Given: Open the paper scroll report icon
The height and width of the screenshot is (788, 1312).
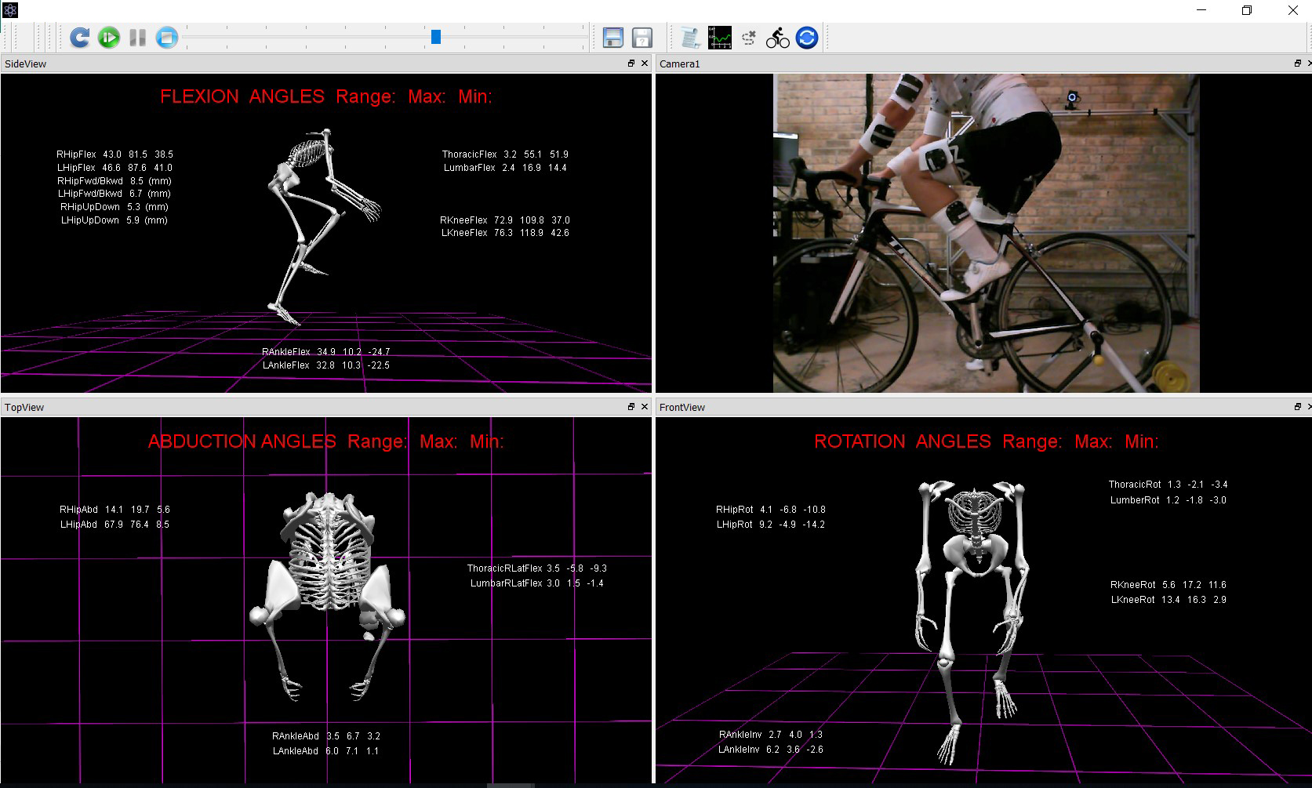Looking at the screenshot, I should [x=690, y=38].
